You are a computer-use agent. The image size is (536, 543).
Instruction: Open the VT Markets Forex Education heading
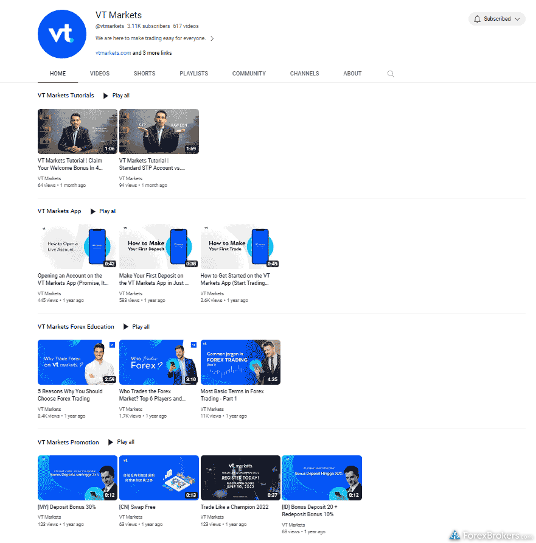tap(76, 326)
